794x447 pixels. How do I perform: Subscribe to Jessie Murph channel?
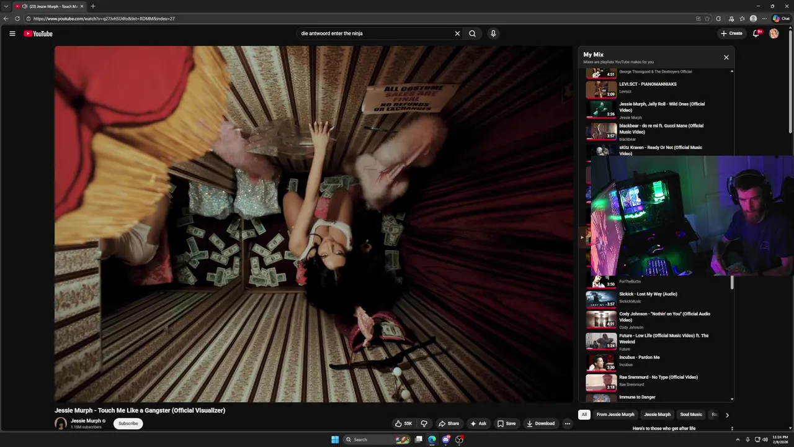tap(128, 423)
